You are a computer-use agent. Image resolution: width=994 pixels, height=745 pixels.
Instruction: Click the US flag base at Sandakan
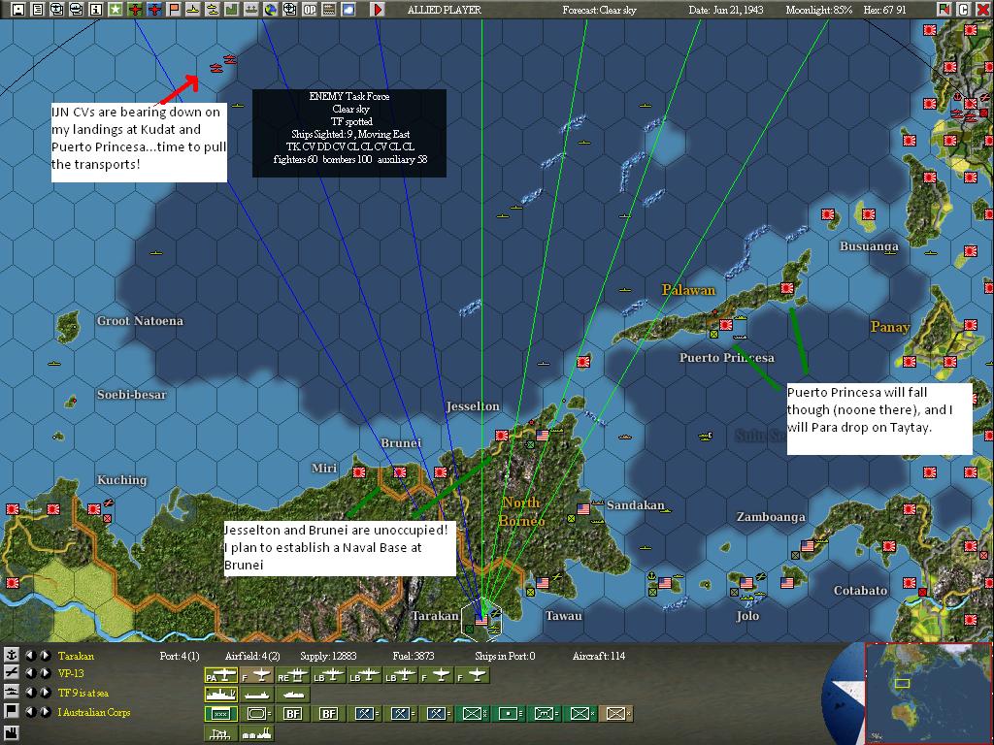click(583, 508)
